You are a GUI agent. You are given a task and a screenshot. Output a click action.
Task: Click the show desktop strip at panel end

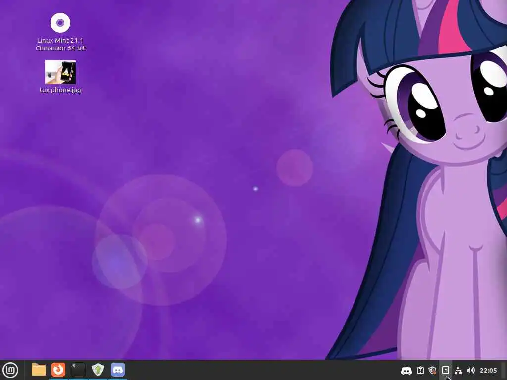pos(504,370)
